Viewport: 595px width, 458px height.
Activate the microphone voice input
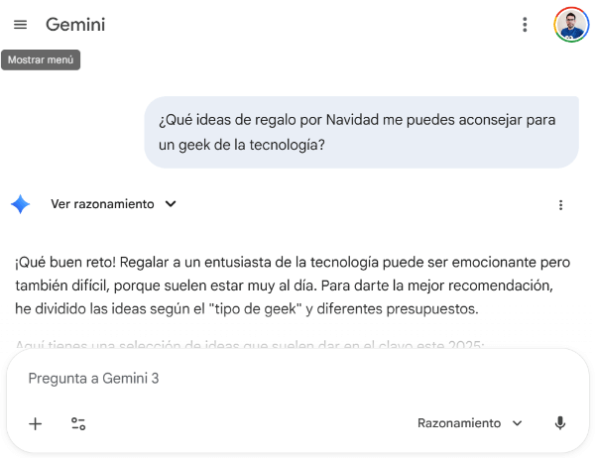[x=560, y=423]
